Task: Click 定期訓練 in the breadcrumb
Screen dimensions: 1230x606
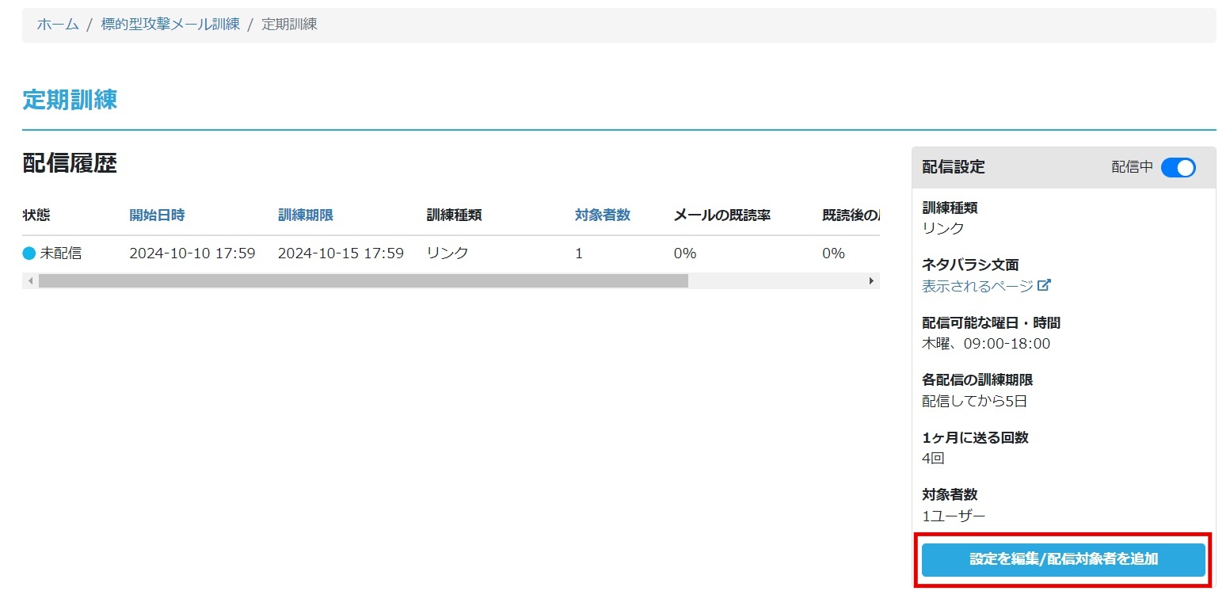Action: (289, 25)
